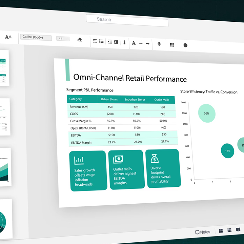Click the 1400 axis label
Screen dimensions: 244x244
coord(183,102)
